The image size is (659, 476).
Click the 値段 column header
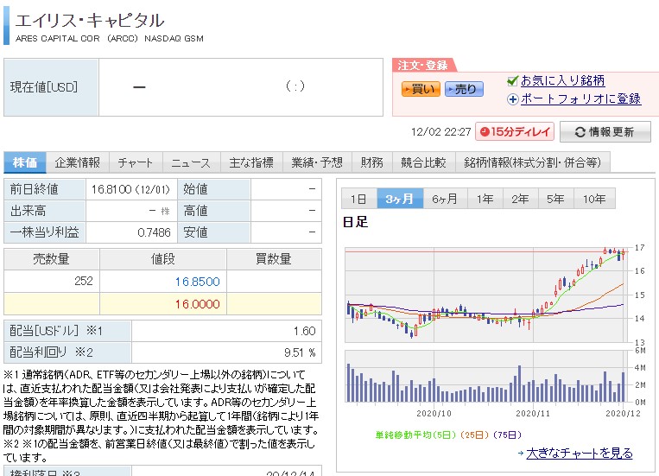163,259
